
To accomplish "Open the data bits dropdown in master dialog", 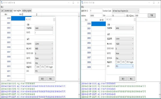I will (x=124, y=49).
